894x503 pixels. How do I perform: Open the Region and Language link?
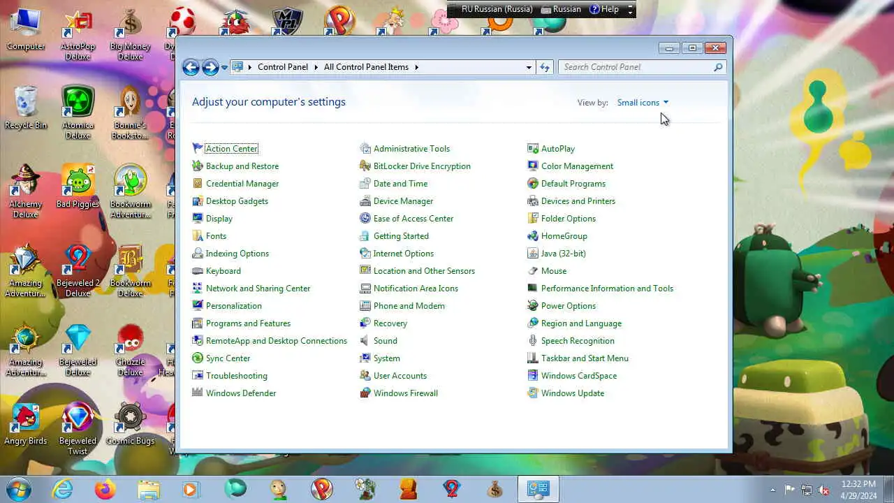[x=581, y=323]
